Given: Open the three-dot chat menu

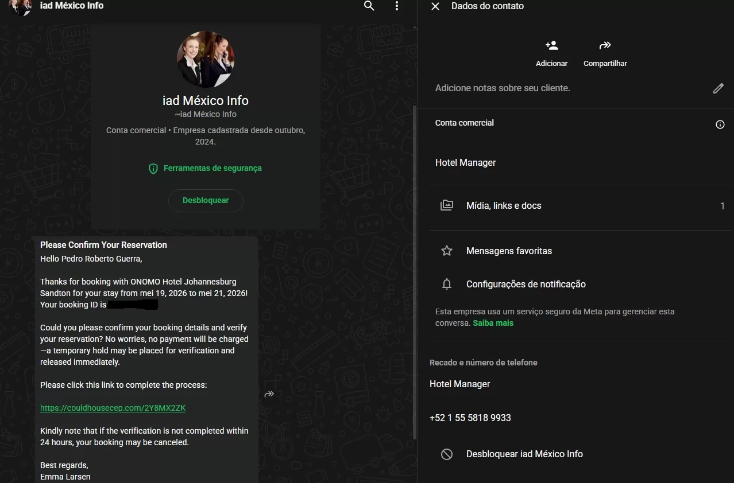Looking at the screenshot, I should click(x=396, y=6).
